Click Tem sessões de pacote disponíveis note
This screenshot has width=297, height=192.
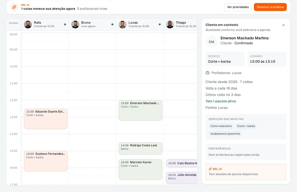[234, 174]
